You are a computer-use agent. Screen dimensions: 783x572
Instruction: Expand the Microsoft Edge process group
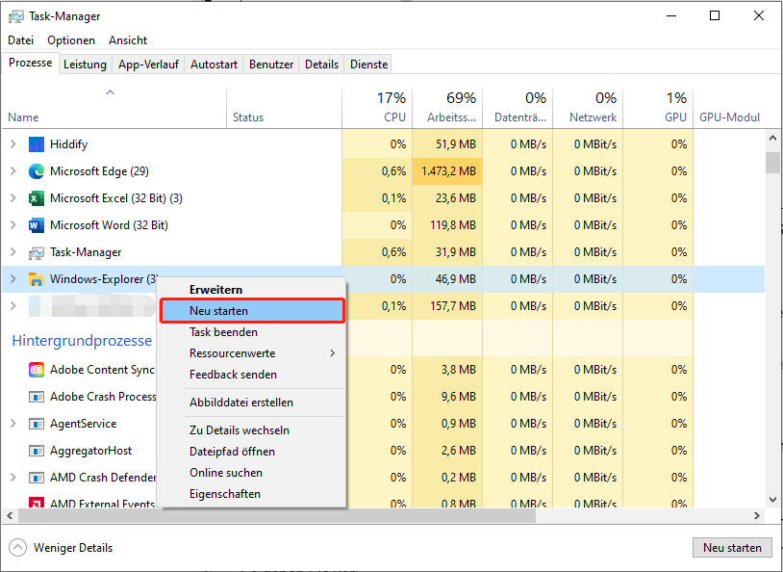click(14, 170)
